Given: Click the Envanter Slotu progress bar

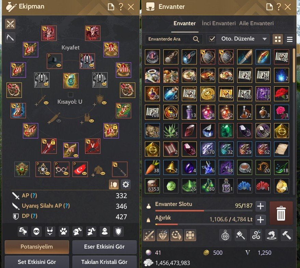Looking at the screenshot, I should click(x=204, y=211).
